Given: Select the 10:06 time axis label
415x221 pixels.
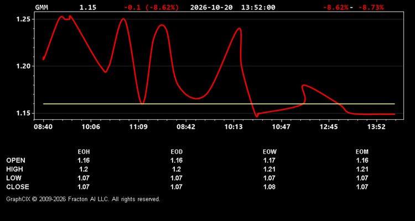Looking at the screenshot, I should (x=91, y=127).
